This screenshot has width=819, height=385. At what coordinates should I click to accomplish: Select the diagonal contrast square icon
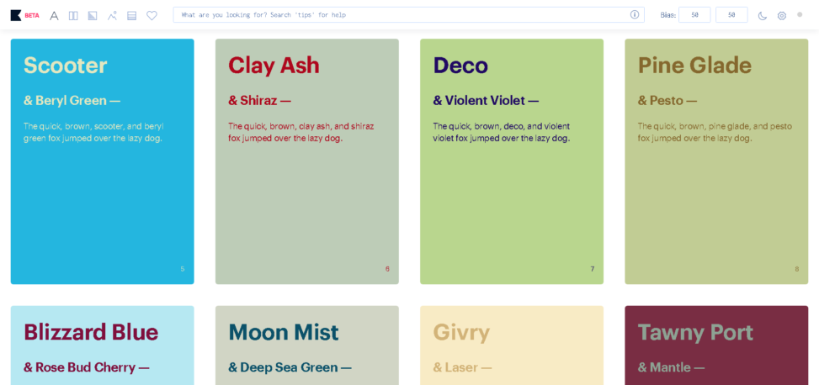point(93,16)
